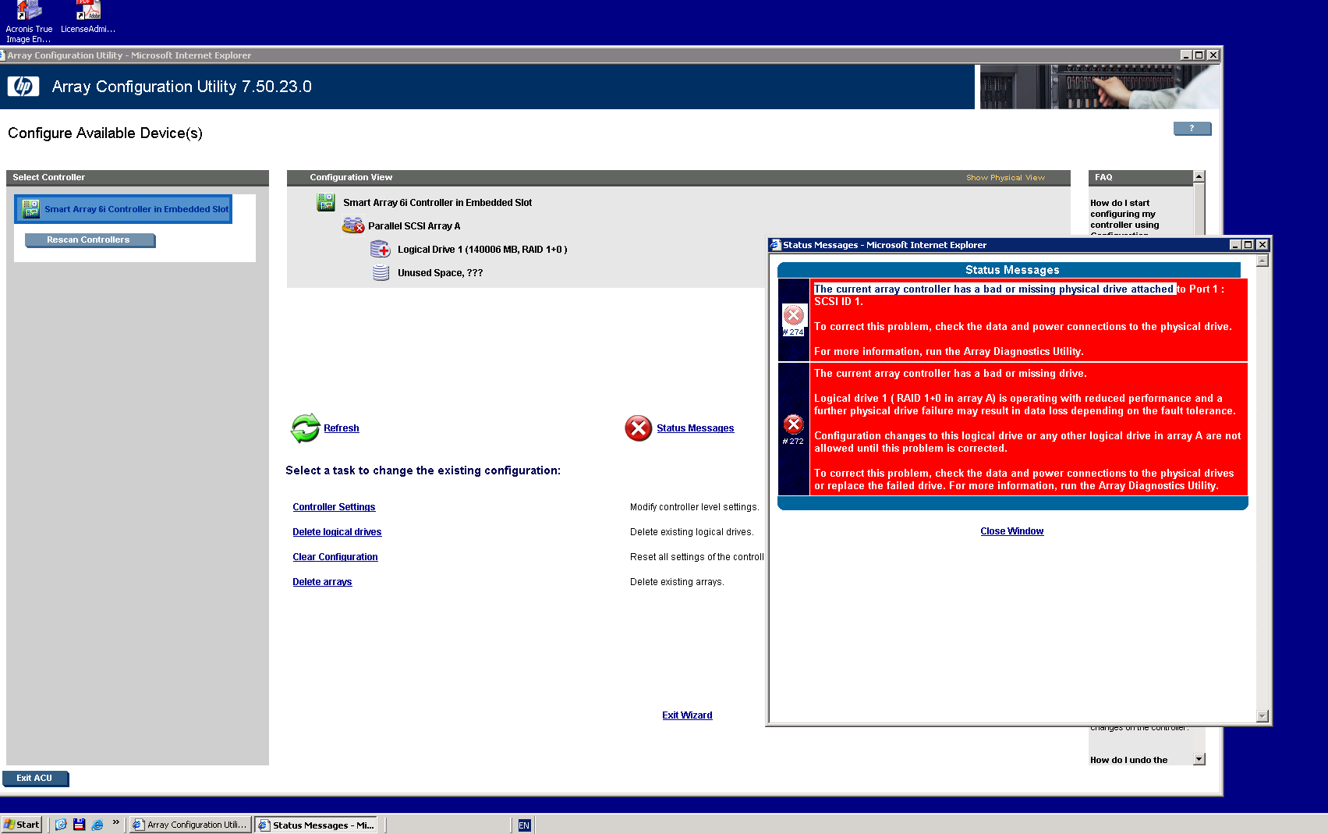Click Status Messages window scroll up arrow

tap(1262, 261)
